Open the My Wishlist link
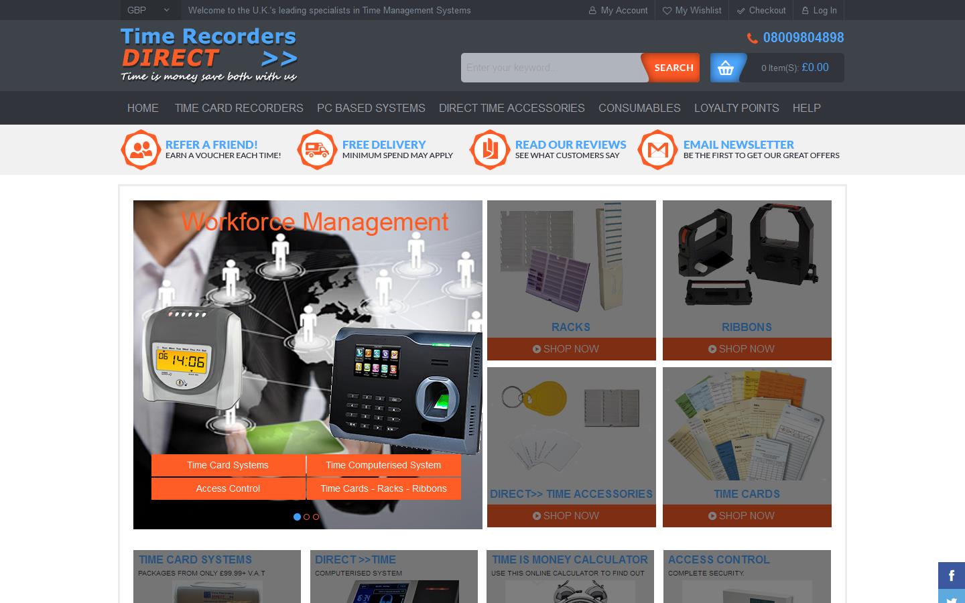This screenshot has width=965, height=603. coord(692,10)
